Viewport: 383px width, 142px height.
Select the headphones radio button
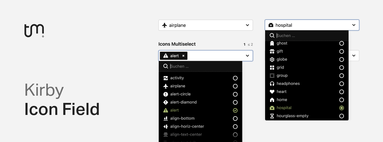point(342,84)
